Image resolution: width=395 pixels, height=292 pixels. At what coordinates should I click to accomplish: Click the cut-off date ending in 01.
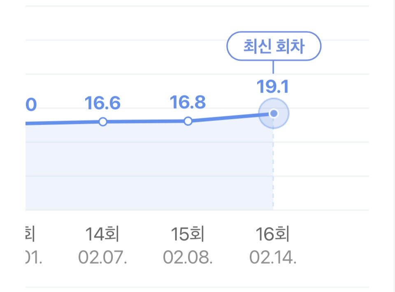pyautogui.click(x=34, y=258)
